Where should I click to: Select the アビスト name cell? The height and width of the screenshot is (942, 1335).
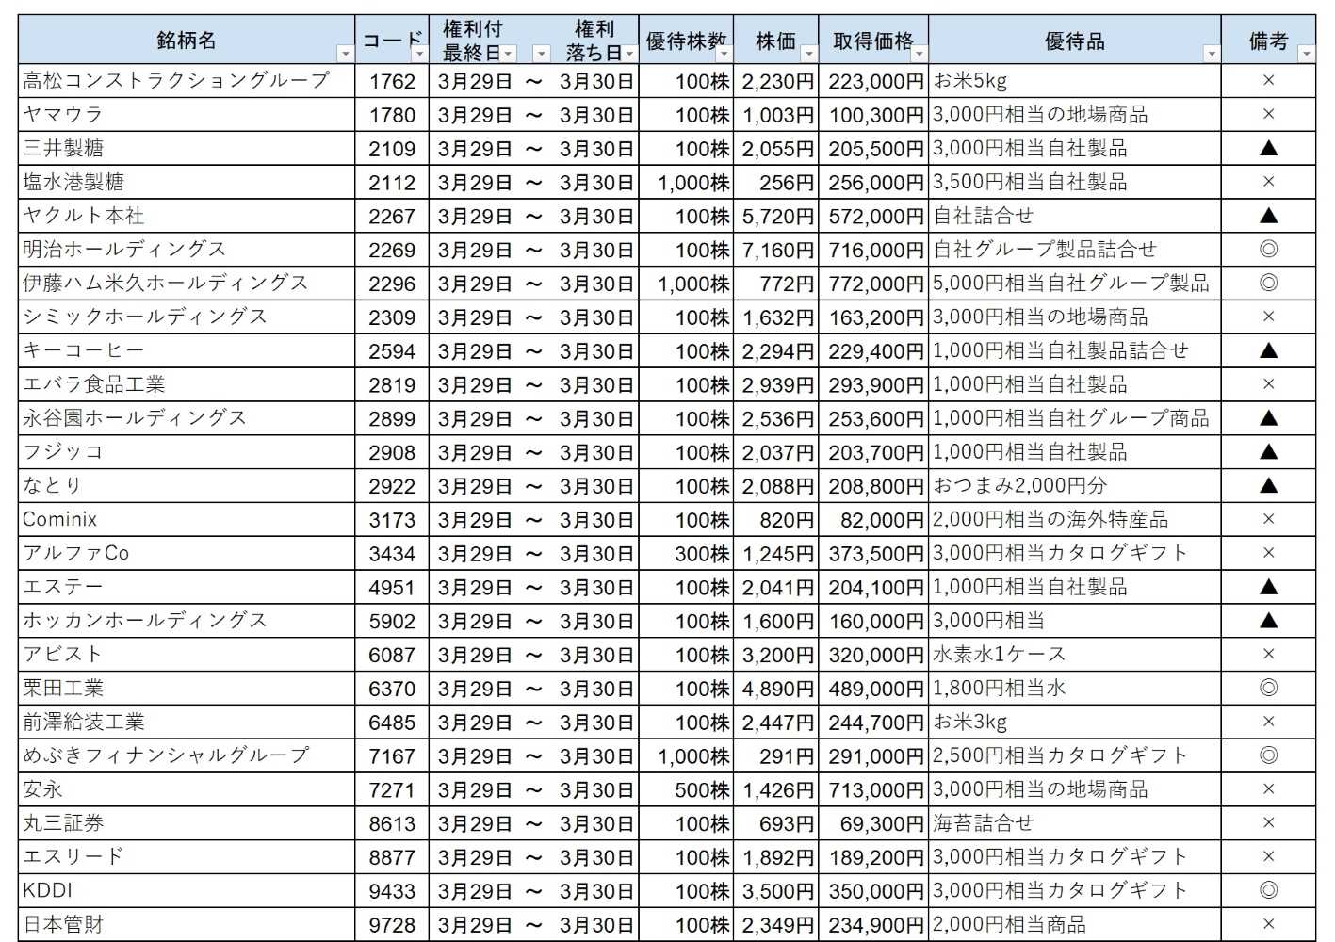pyautogui.click(x=187, y=655)
